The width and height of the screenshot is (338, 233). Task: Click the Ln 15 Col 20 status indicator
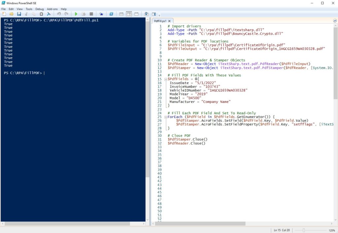click(x=282, y=230)
